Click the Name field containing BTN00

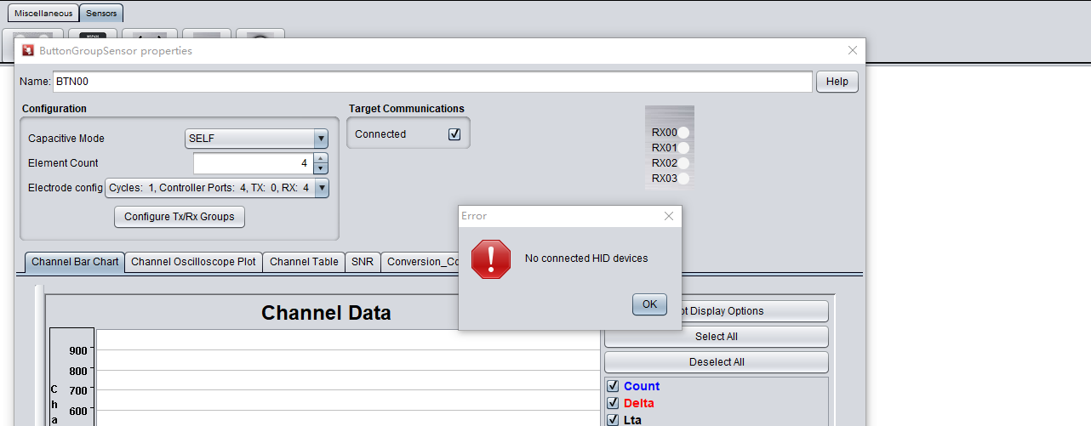432,82
